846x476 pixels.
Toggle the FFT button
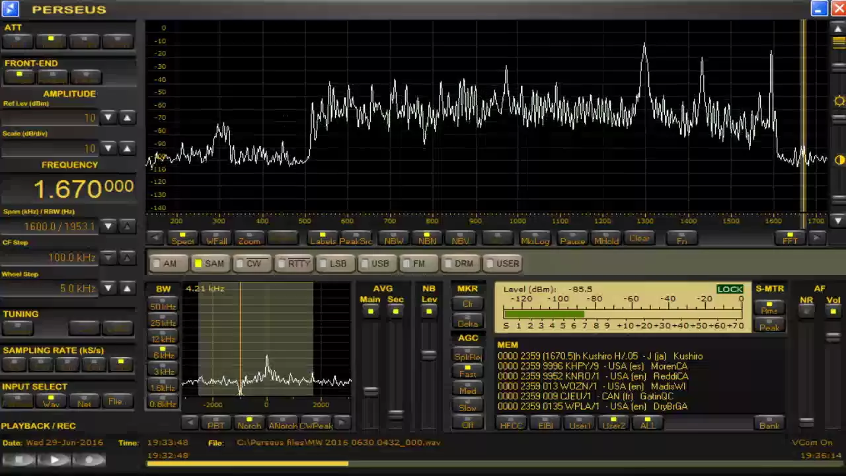click(790, 239)
